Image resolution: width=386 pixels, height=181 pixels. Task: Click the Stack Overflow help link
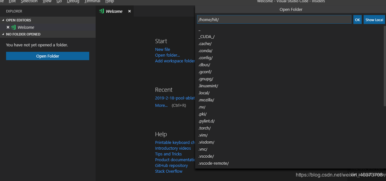pyautogui.click(x=169, y=171)
